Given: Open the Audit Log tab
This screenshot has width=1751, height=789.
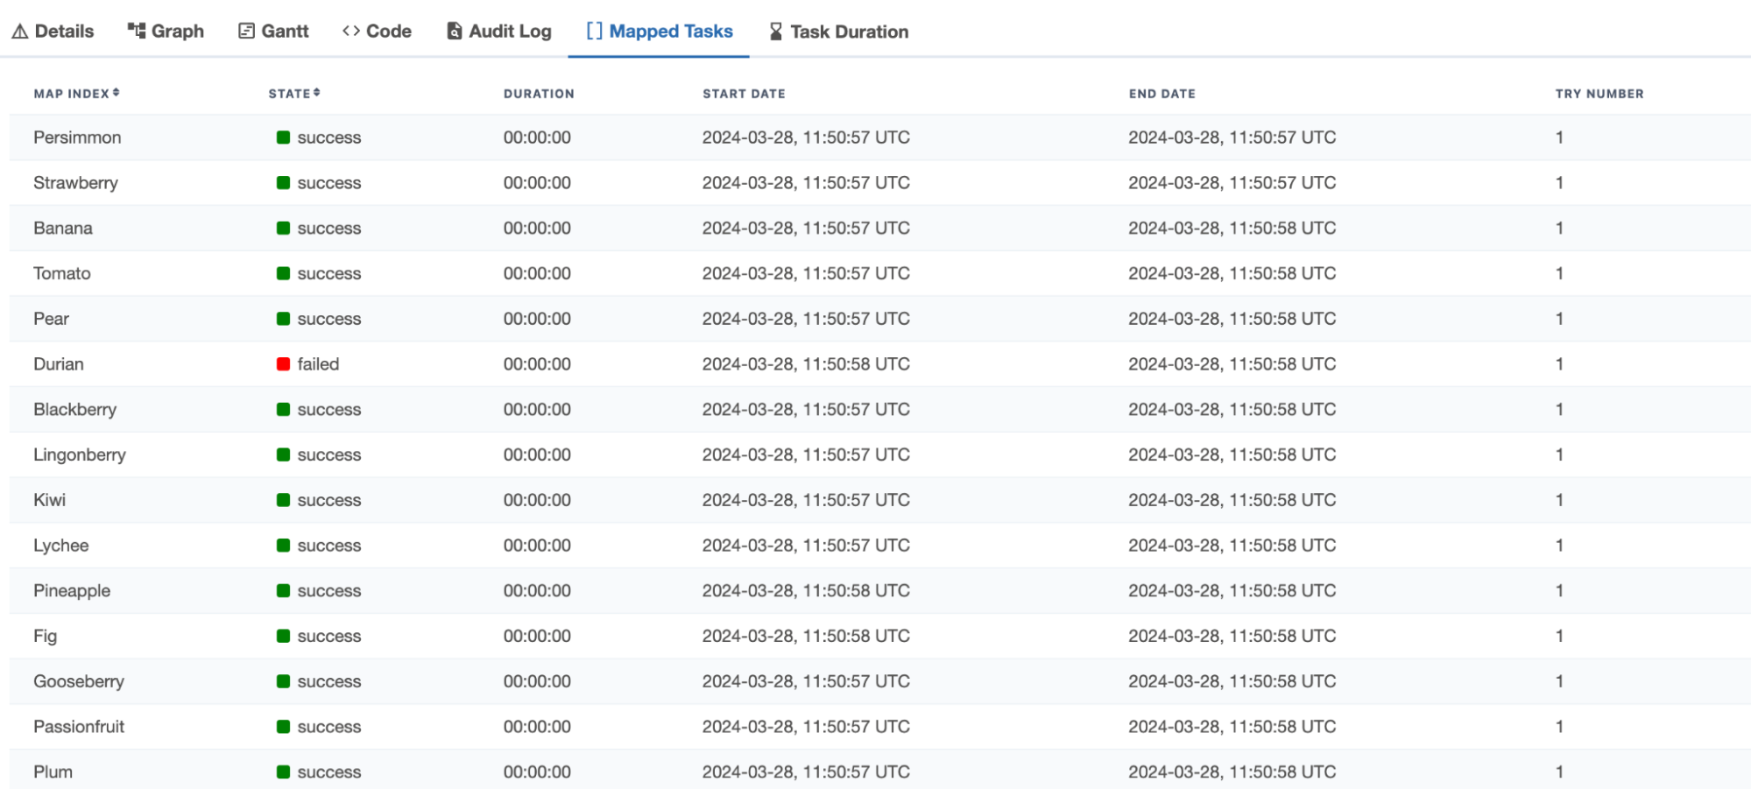Looking at the screenshot, I should (x=509, y=32).
